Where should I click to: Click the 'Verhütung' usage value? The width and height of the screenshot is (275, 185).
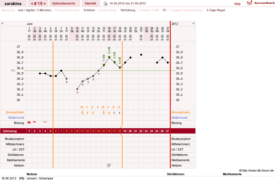(x=128, y=10)
